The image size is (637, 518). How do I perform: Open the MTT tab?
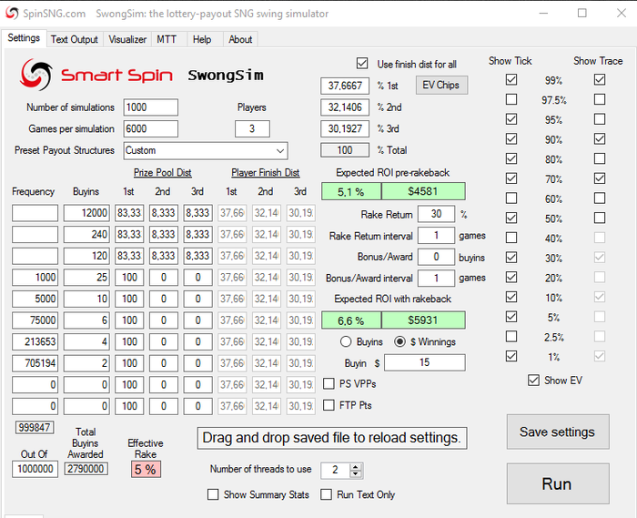167,39
